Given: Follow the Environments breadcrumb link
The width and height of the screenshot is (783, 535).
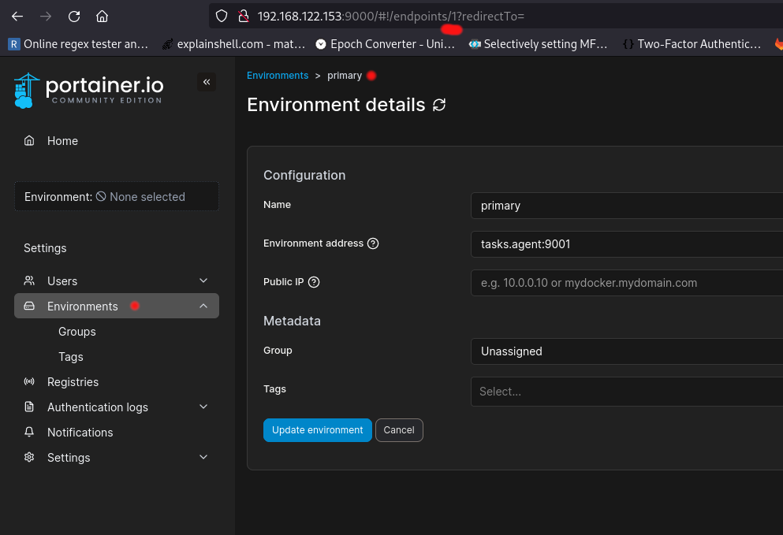Looking at the screenshot, I should coord(278,76).
